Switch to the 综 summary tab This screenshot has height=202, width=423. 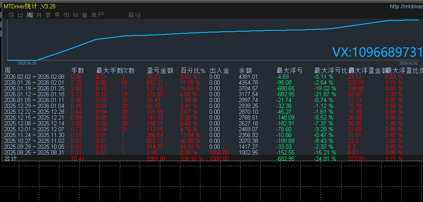tap(11, 15)
